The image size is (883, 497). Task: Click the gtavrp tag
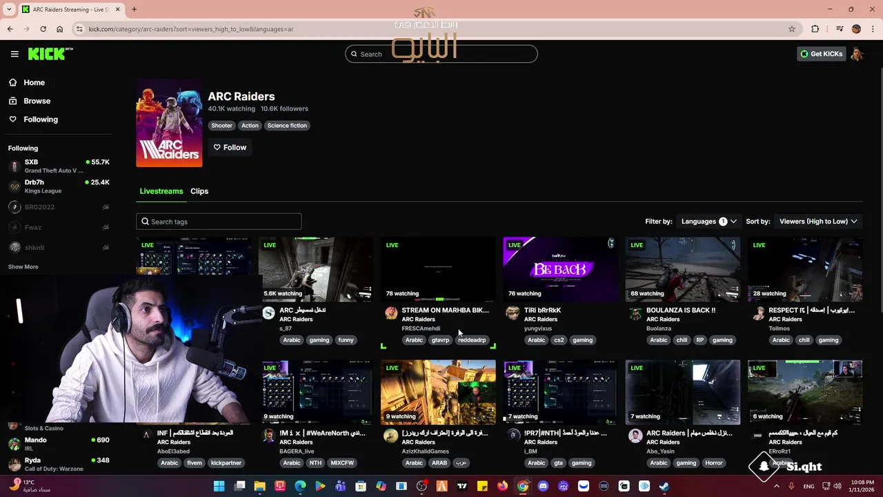coord(440,340)
